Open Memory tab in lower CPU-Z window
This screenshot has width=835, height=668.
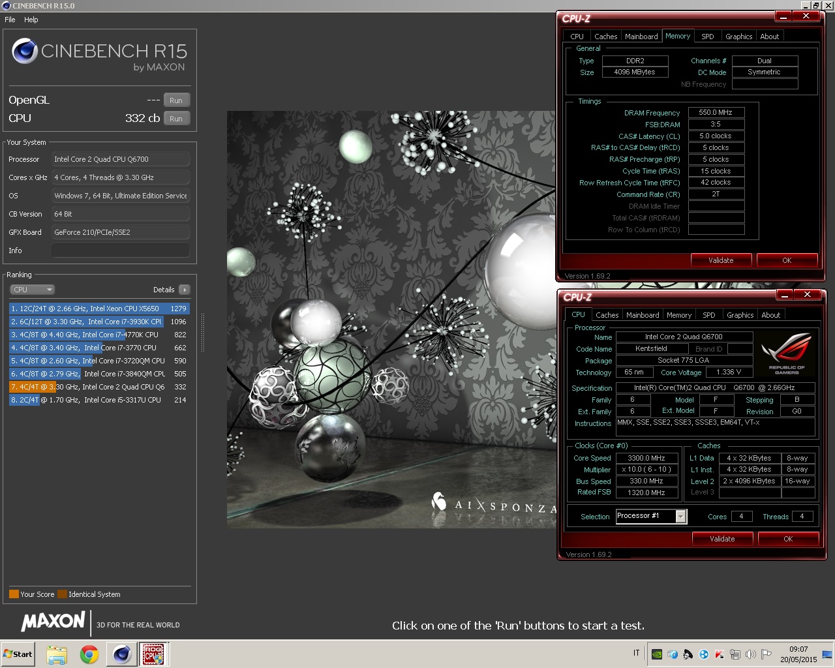pyautogui.click(x=679, y=315)
